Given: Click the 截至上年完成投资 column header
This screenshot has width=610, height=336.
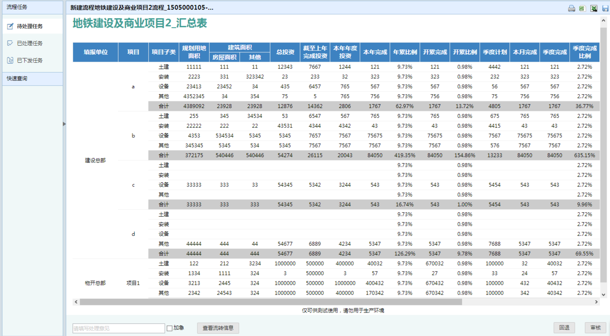Looking at the screenshot, I should coord(315,52).
